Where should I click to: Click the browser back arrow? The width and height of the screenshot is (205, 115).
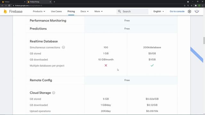point(2,6)
